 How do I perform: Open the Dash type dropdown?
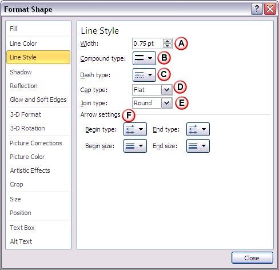(x=144, y=75)
